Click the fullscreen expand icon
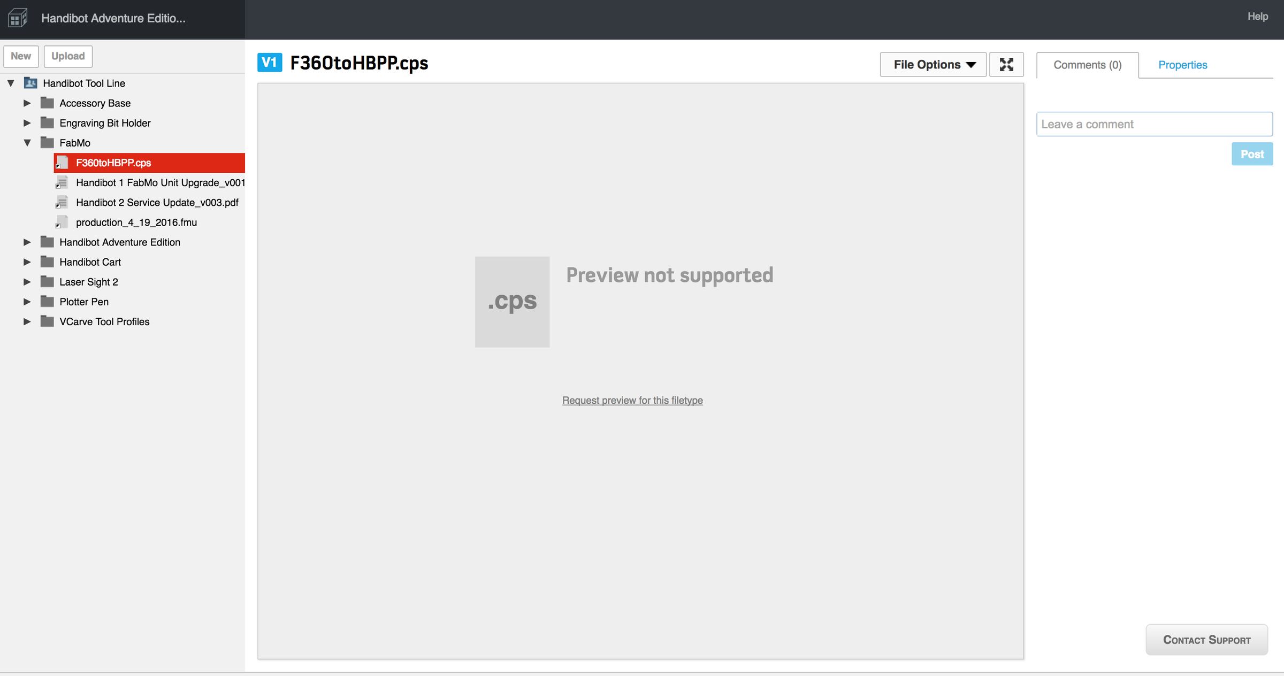1284x676 pixels. pos(1006,65)
